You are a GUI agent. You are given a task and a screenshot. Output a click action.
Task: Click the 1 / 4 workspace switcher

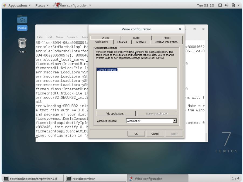235,178
